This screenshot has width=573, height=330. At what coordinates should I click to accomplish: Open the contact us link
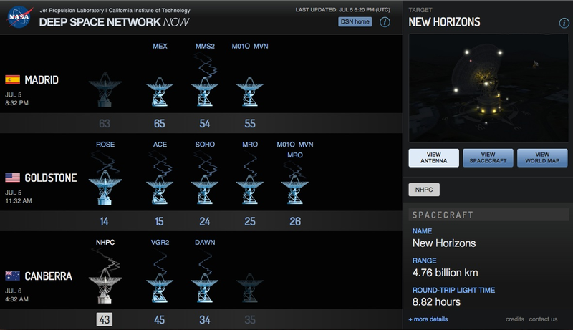point(543,319)
